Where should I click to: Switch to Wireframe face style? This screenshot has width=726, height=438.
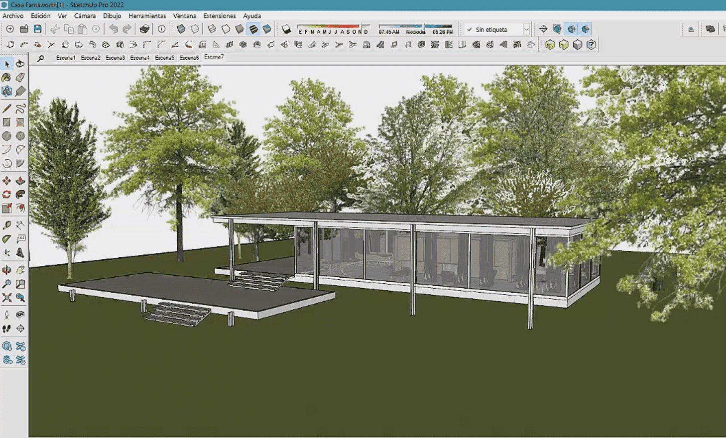coord(212,29)
